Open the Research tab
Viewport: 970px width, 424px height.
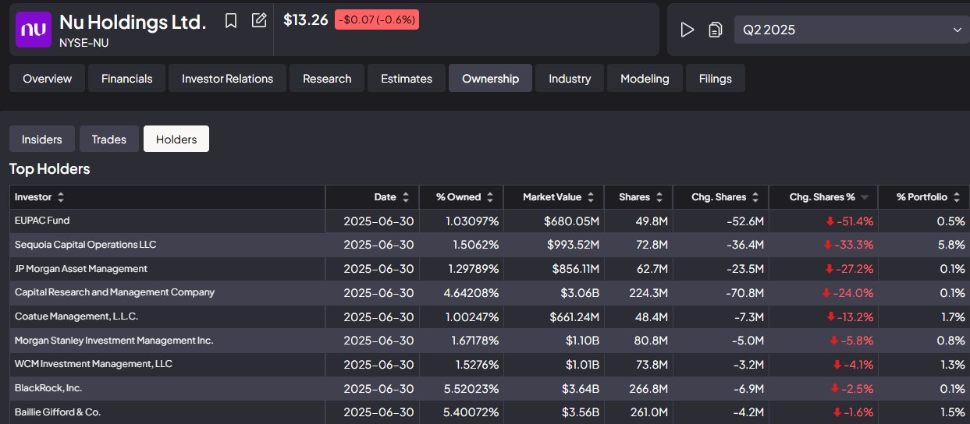[x=327, y=78]
